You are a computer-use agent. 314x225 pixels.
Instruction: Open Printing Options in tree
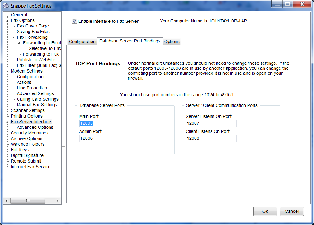pyautogui.click(x=27, y=116)
